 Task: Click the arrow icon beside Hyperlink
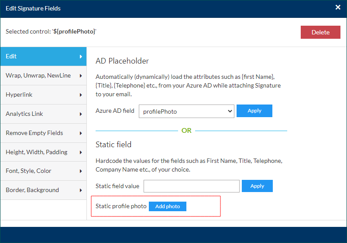(x=81, y=95)
